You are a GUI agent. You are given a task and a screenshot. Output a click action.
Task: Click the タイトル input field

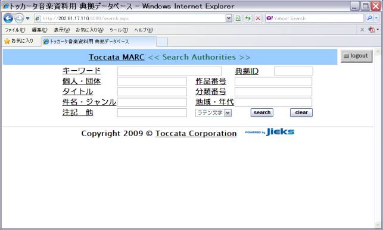coord(152,92)
